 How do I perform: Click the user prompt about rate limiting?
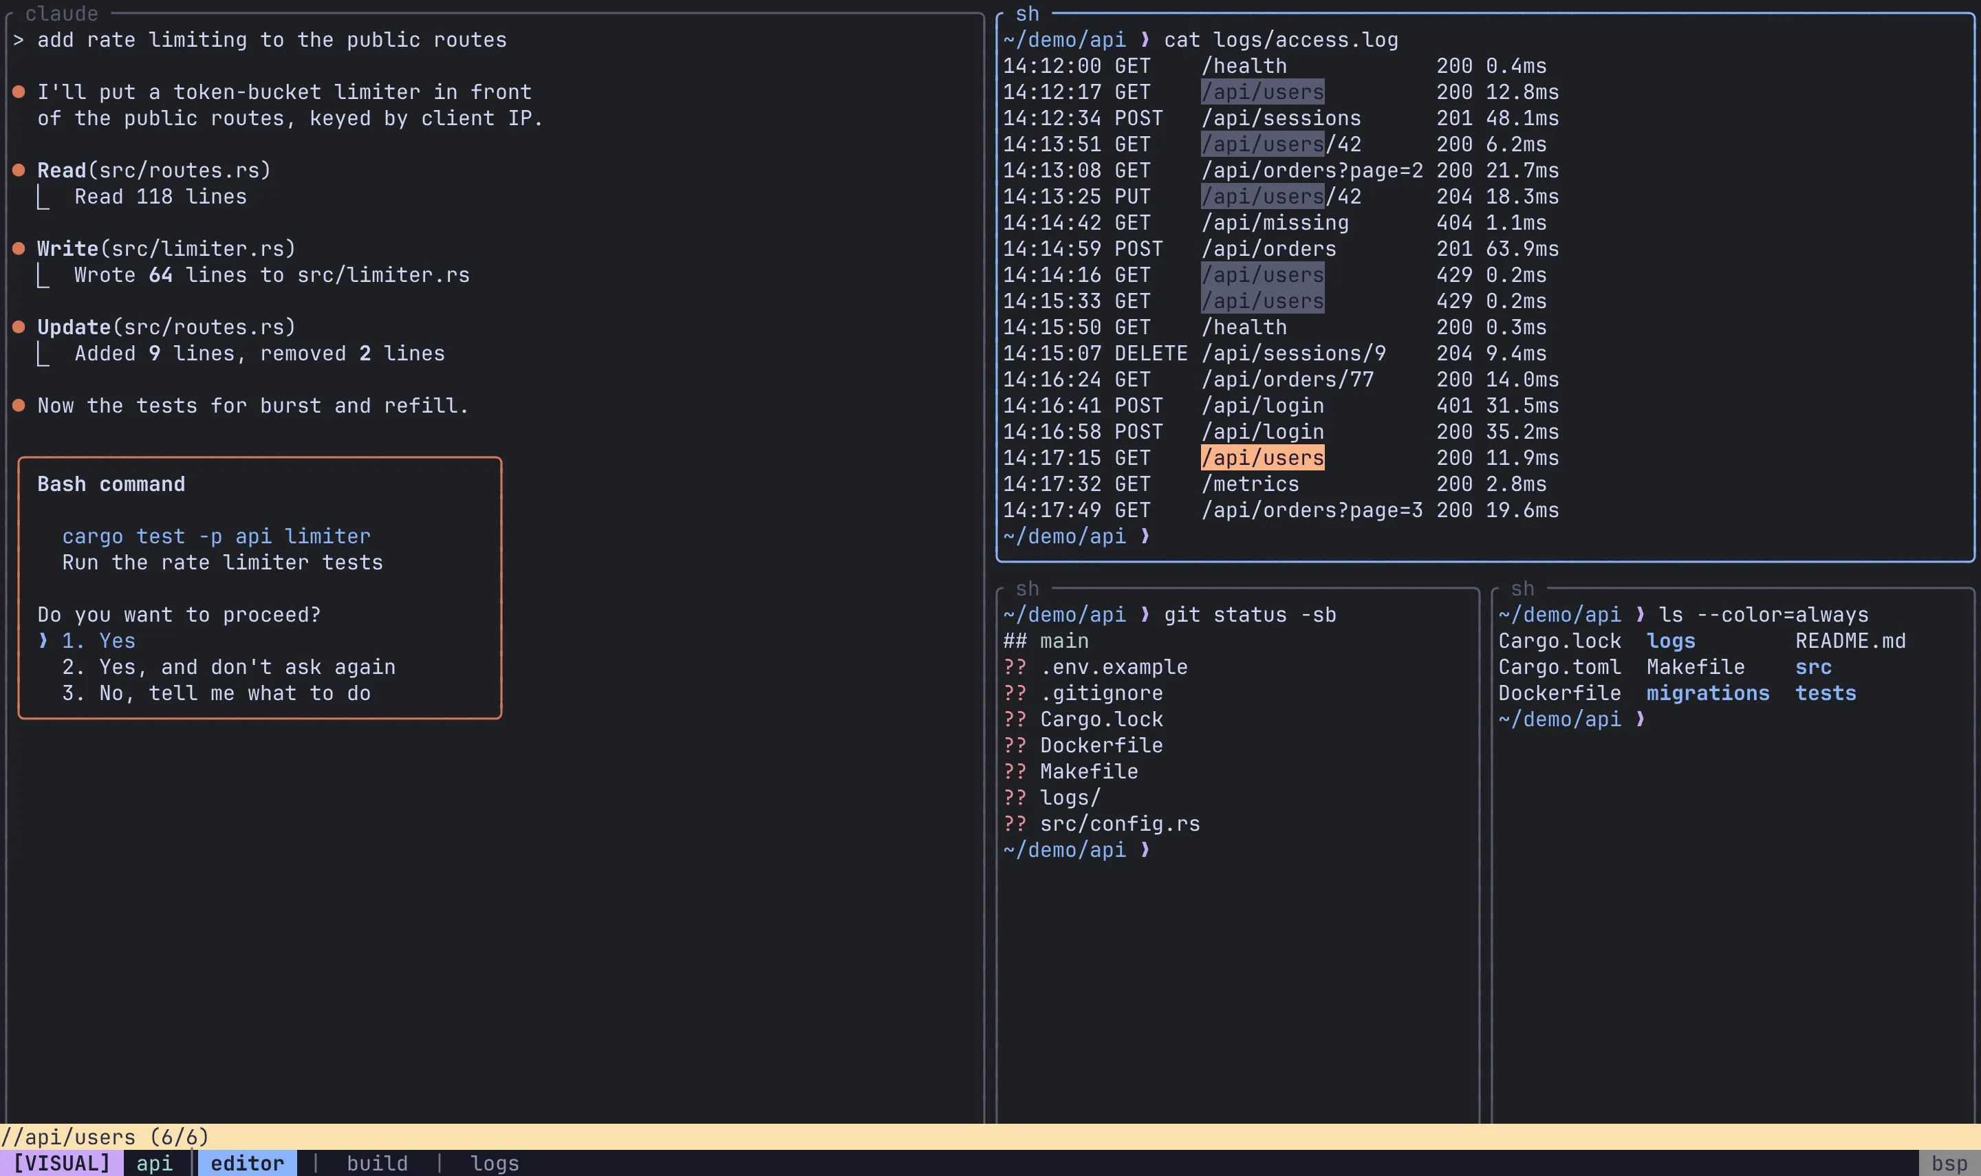click(x=260, y=40)
